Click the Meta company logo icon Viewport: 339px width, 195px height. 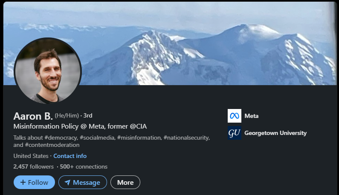point(234,116)
